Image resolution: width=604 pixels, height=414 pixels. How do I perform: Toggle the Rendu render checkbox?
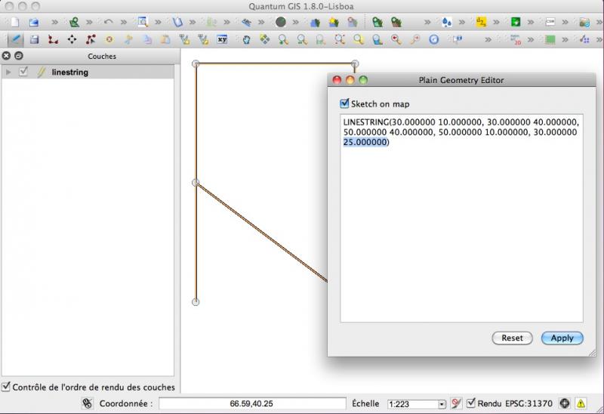click(x=472, y=403)
